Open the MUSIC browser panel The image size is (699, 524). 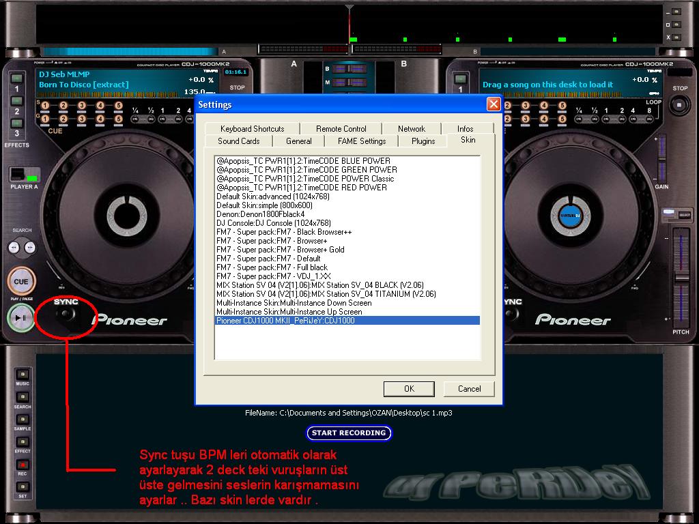click(23, 375)
